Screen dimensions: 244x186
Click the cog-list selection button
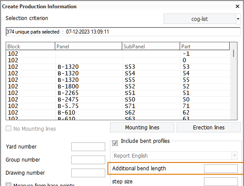click(x=200, y=19)
